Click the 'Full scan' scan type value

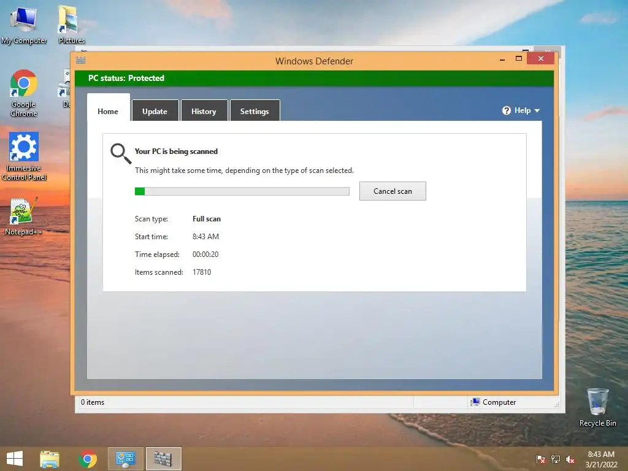pos(207,219)
